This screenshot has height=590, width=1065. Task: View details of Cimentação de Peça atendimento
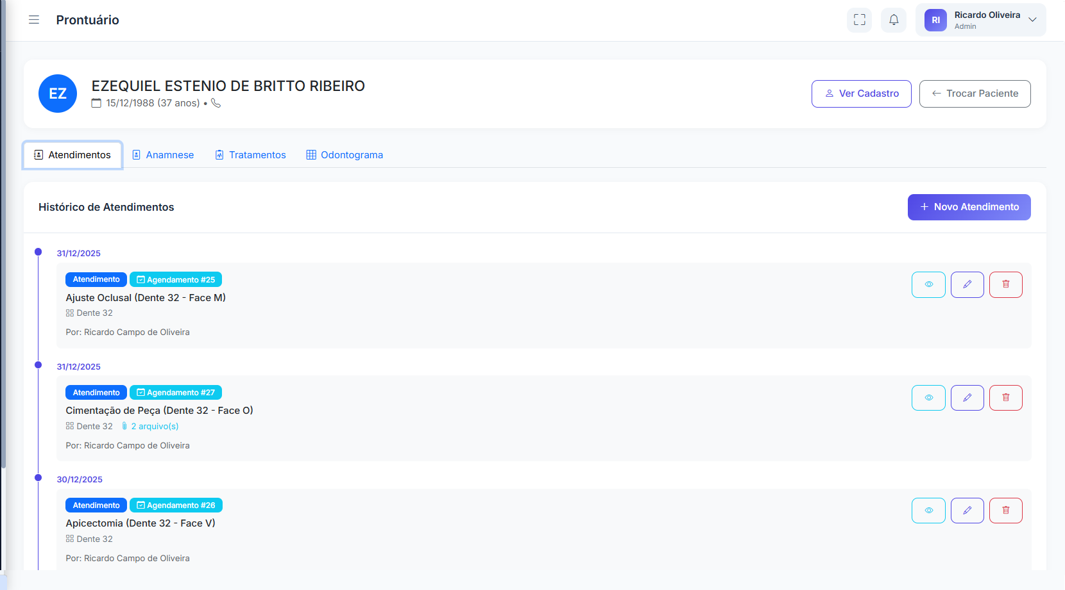click(928, 398)
